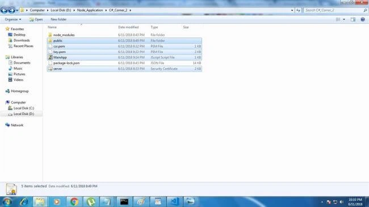Open uTorrent from taskbar
369x207 pixels.
[x=91, y=201]
